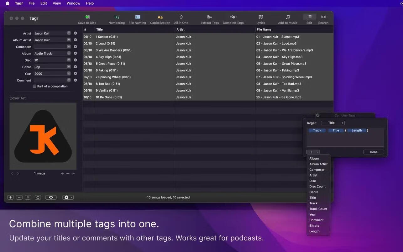Choose Album Artist from the tag list
This screenshot has height=252, width=403.
[x=318, y=164]
